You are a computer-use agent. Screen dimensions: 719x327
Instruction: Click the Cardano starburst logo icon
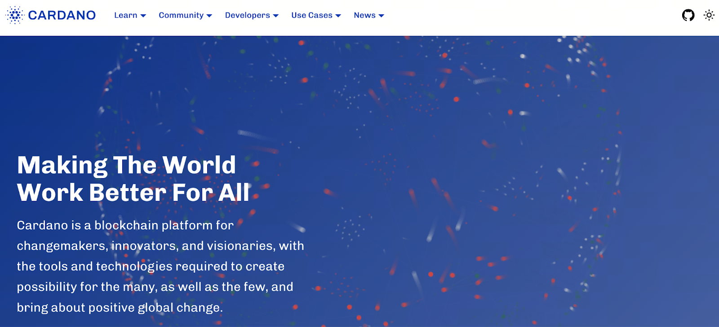click(14, 15)
